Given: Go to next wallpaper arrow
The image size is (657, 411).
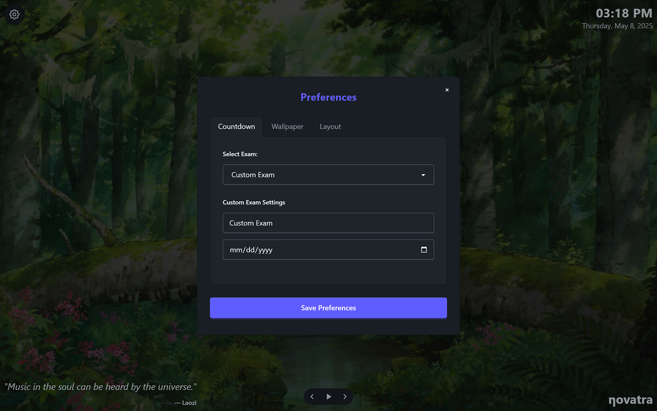Looking at the screenshot, I should click(345, 397).
